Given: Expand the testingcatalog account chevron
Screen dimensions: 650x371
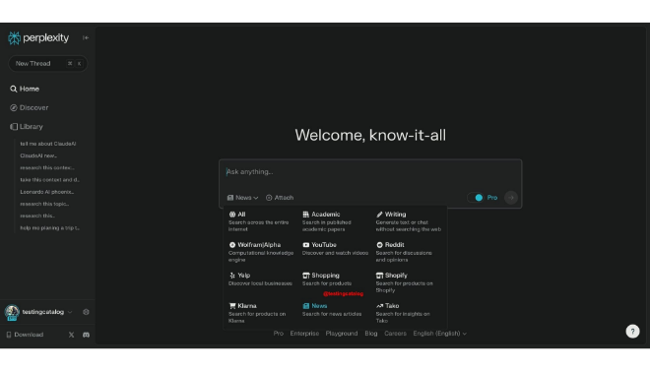Looking at the screenshot, I should (x=70, y=312).
